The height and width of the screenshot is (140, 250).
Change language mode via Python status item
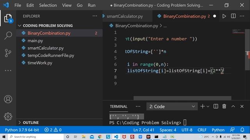coord(218,130)
